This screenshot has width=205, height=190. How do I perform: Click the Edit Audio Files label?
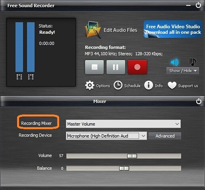(121, 30)
